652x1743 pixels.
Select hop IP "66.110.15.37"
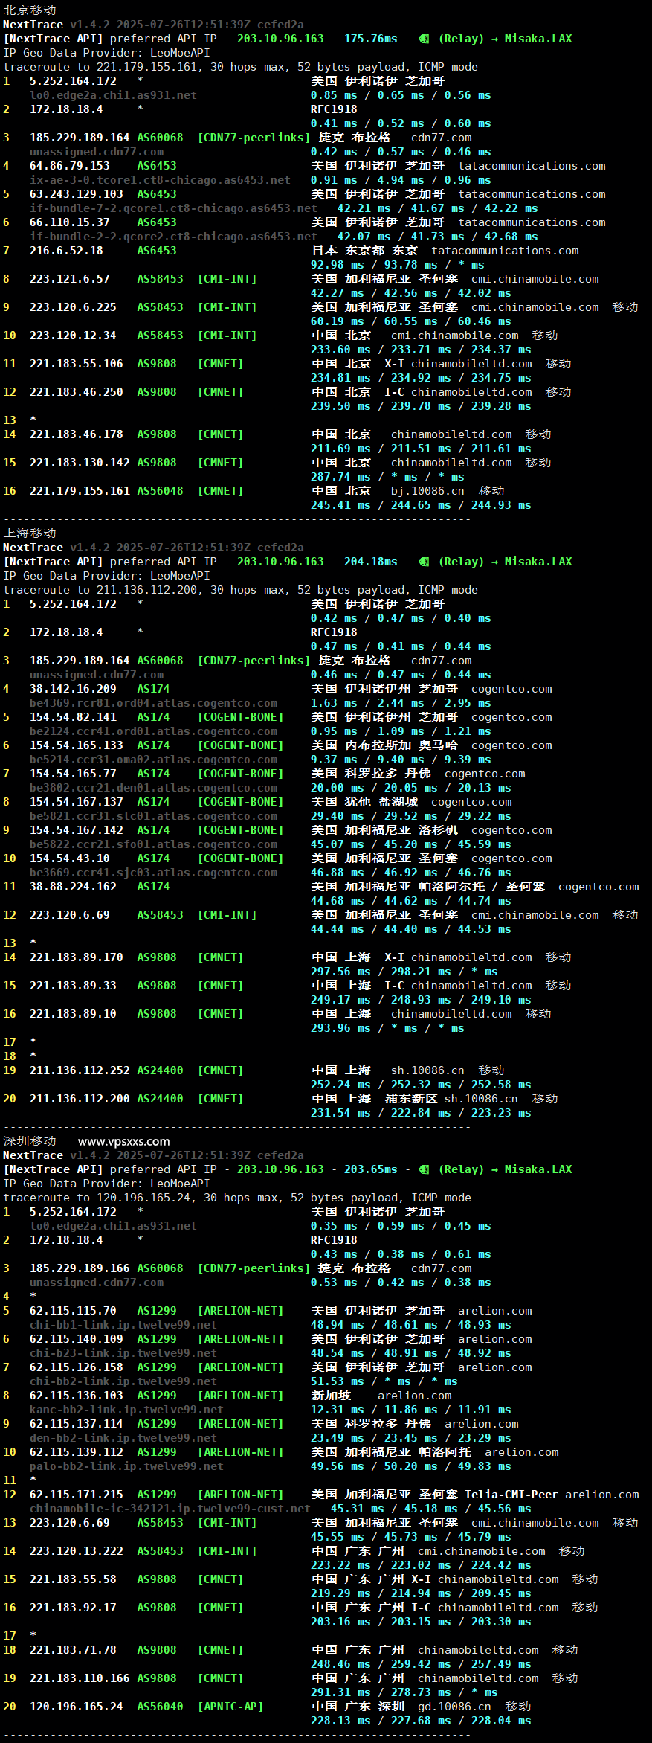tap(70, 222)
